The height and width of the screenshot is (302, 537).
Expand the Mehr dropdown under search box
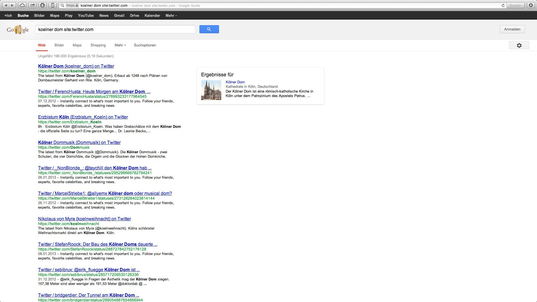coord(120,45)
